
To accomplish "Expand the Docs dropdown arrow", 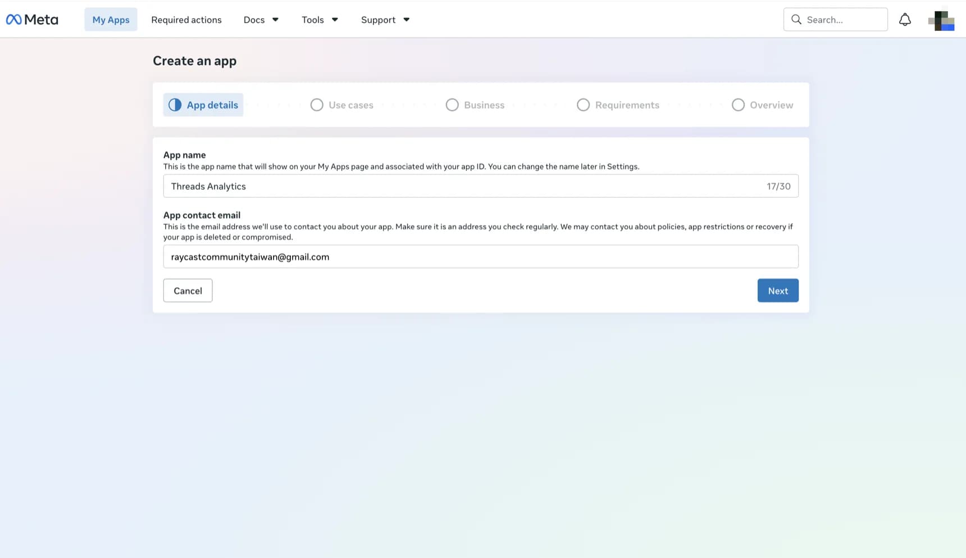I will [275, 20].
